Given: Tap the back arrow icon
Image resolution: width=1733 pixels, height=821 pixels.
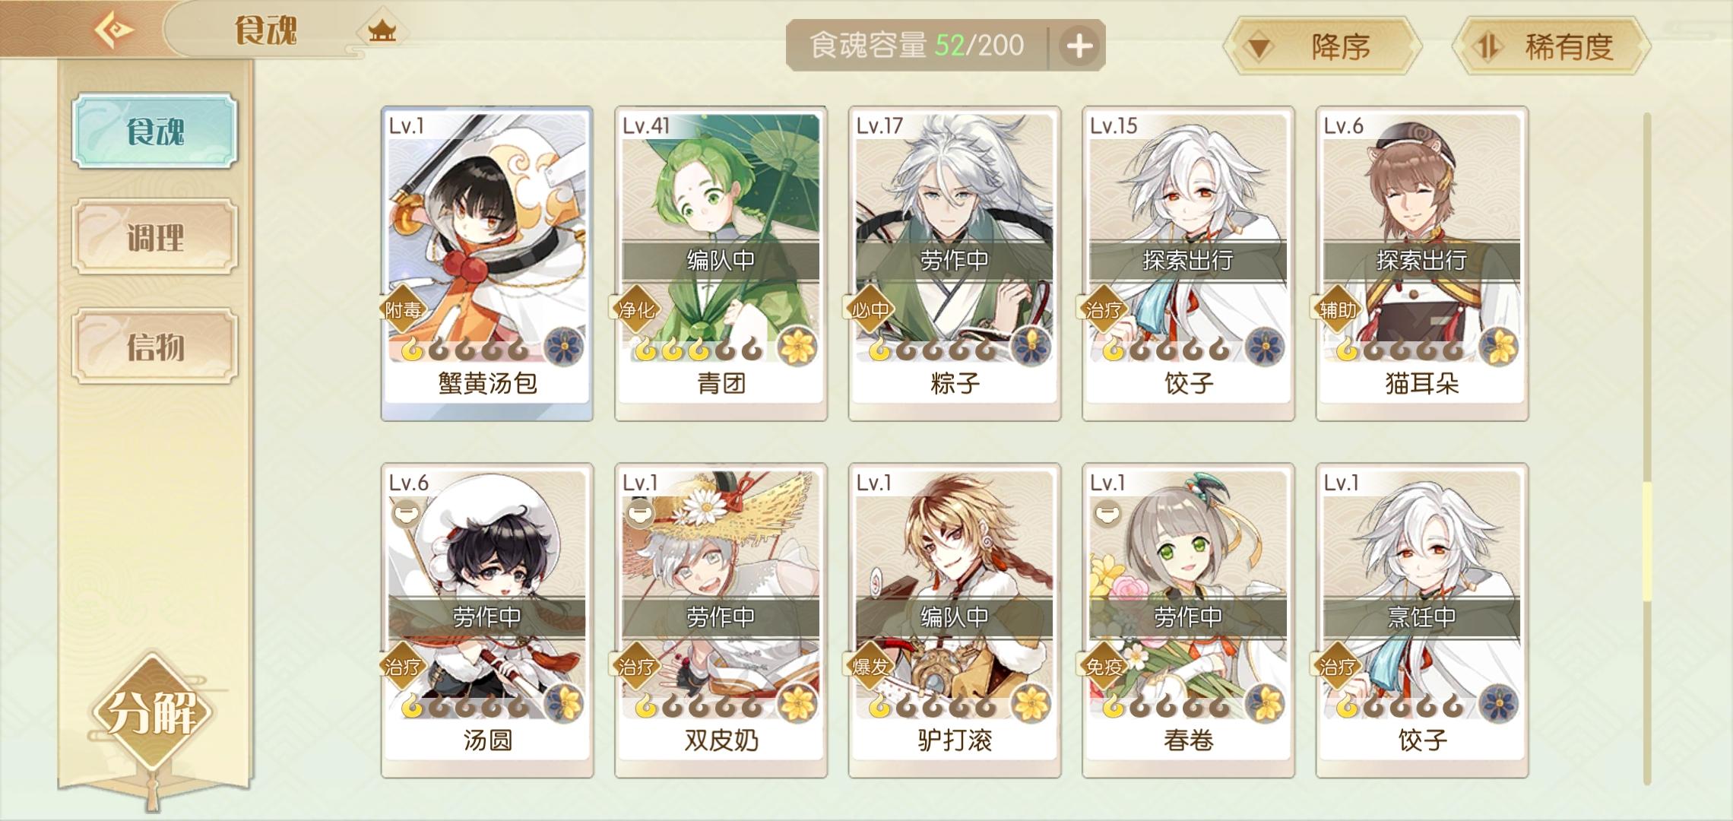Looking at the screenshot, I should 113,30.
